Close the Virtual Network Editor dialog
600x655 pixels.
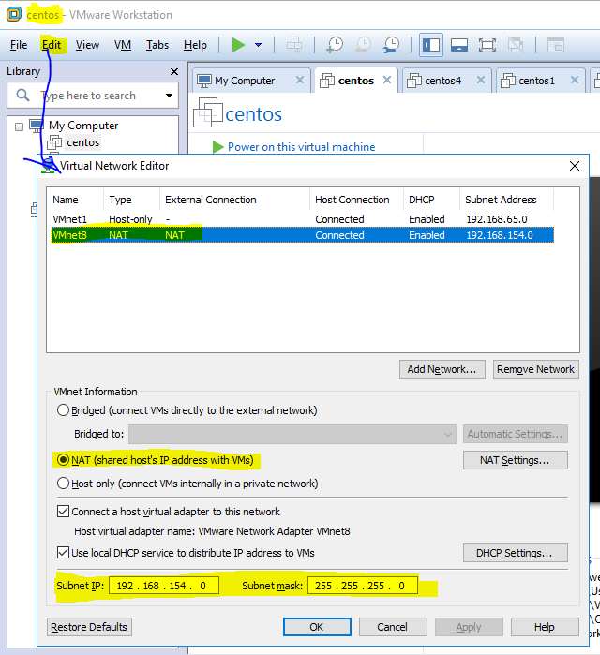575,166
